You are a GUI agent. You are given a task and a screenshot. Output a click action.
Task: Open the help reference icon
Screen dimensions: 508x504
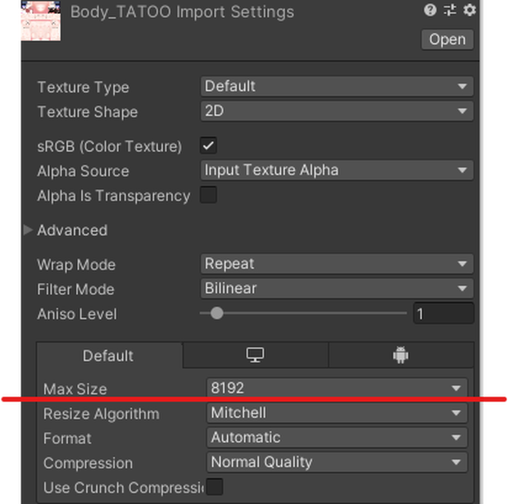click(x=430, y=11)
